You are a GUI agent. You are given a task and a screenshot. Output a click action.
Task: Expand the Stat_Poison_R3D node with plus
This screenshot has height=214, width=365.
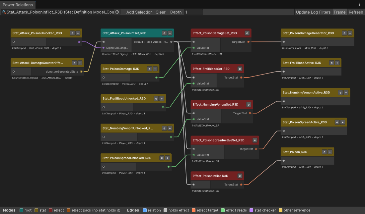pyautogui.click(x=330, y=152)
